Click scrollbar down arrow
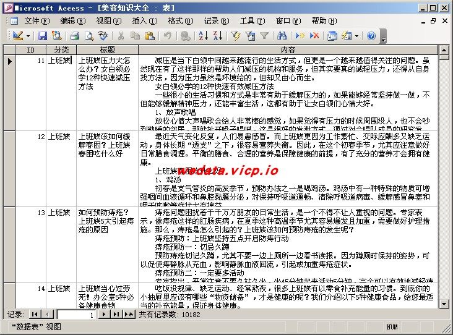Viewport: 453px width, 335px height. coord(444,304)
